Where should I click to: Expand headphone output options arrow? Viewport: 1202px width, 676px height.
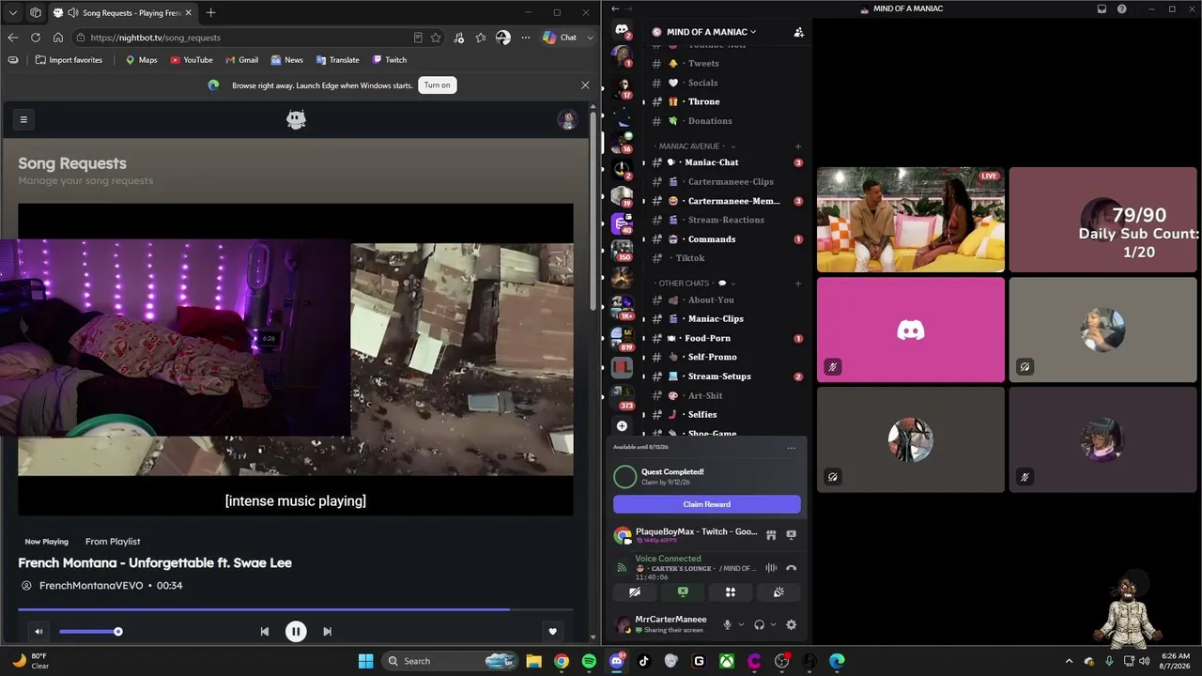point(773,624)
